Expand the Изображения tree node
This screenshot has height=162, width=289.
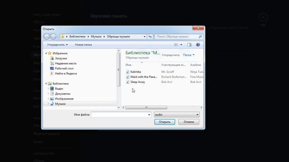click(x=48, y=99)
